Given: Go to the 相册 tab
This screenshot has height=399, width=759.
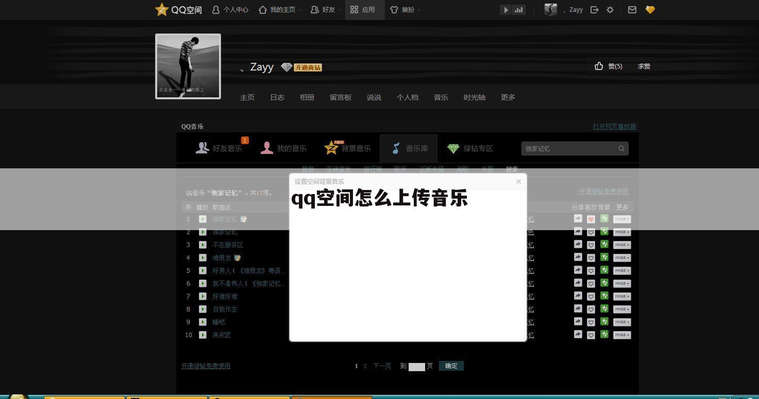Looking at the screenshot, I should [x=307, y=97].
